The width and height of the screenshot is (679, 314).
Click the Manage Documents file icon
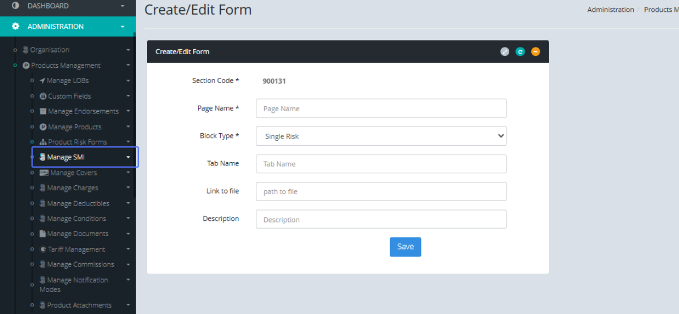point(42,234)
